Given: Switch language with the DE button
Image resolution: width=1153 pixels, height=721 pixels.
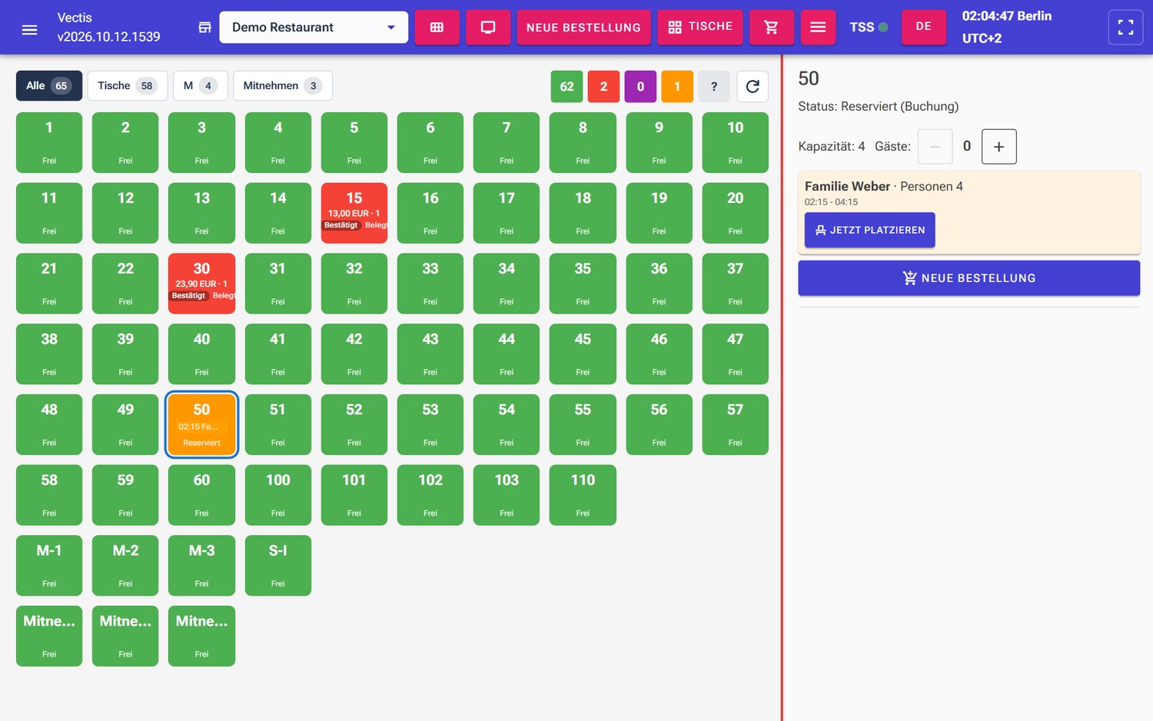Looking at the screenshot, I should (x=923, y=28).
